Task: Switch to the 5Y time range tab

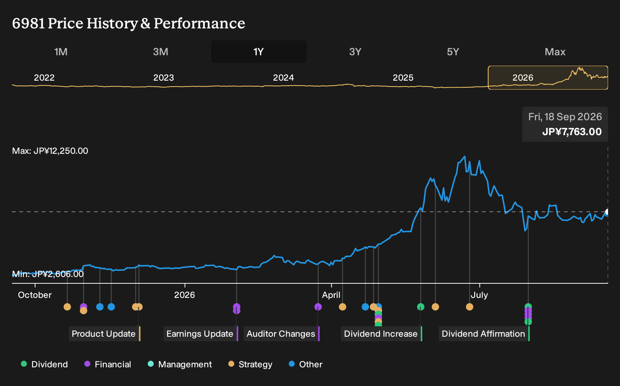Action: pyautogui.click(x=453, y=52)
